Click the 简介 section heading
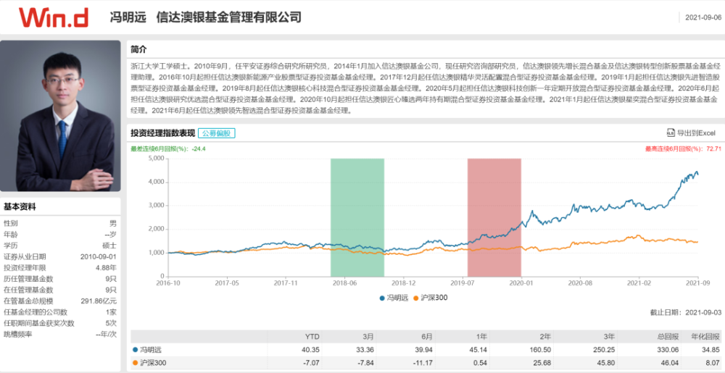Viewport: 725px width, 373px height. 138,49
